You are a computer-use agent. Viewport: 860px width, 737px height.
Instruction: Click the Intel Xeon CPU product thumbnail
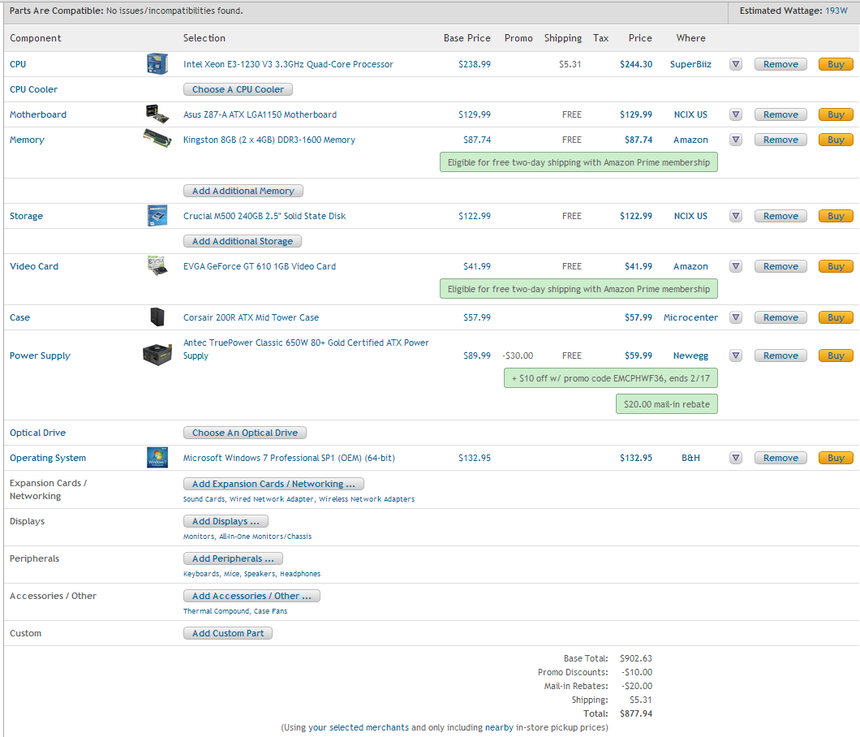(157, 63)
